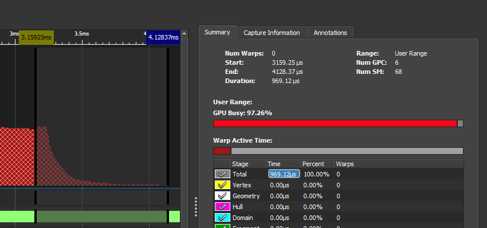This screenshot has width=487, height=228.
Task: Click the red GPU Busy progress bar
Action: [x=335, y=123]
